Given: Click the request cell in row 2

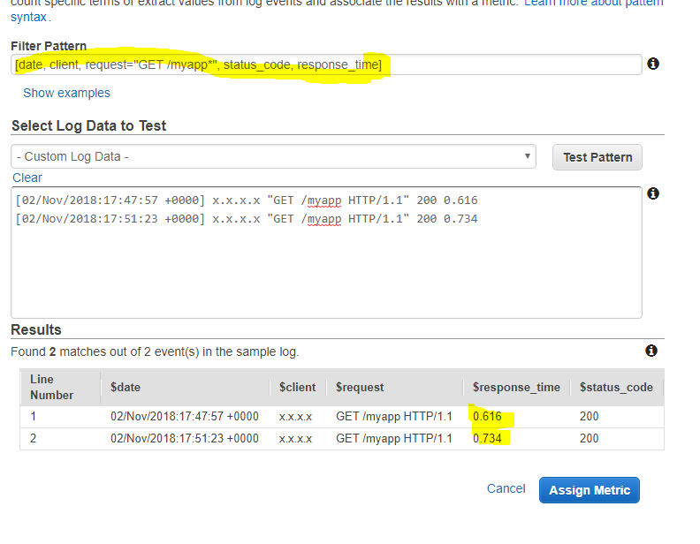Looking at the screenshot, I should [x=394, y=438].
